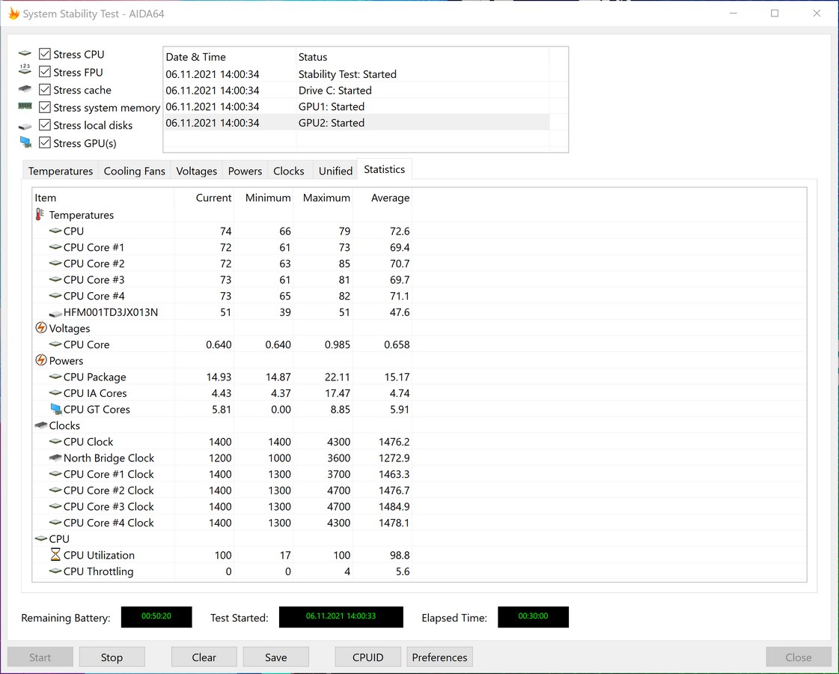Viewport: 839px width, 674px height.
Task: Click the Maximum column header
Action: pyautogui.click(x=323, y=198)
